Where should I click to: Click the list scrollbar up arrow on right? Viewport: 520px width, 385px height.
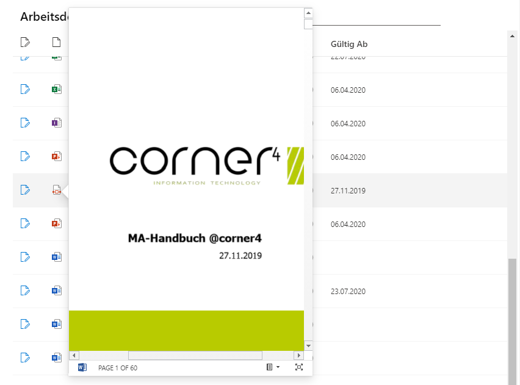(513, 36)
